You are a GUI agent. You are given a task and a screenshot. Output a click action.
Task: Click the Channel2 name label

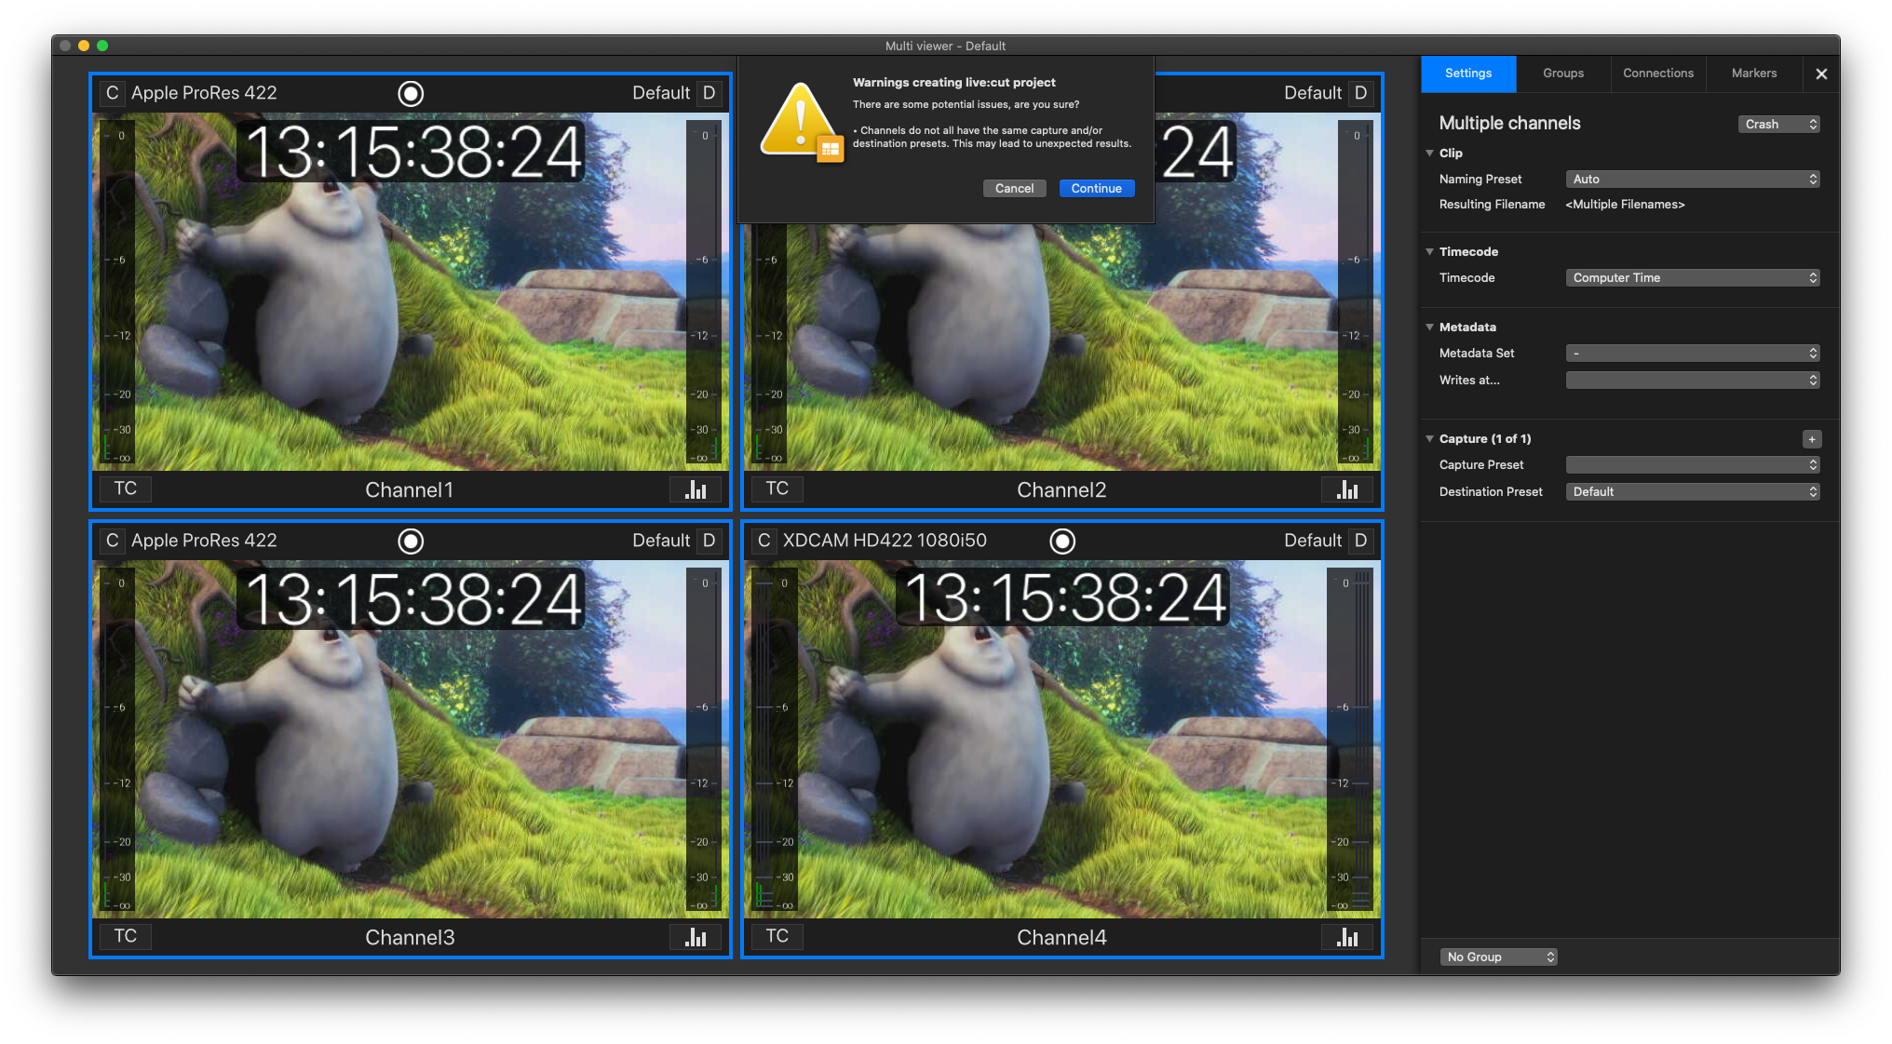[x=1061, y=490]
